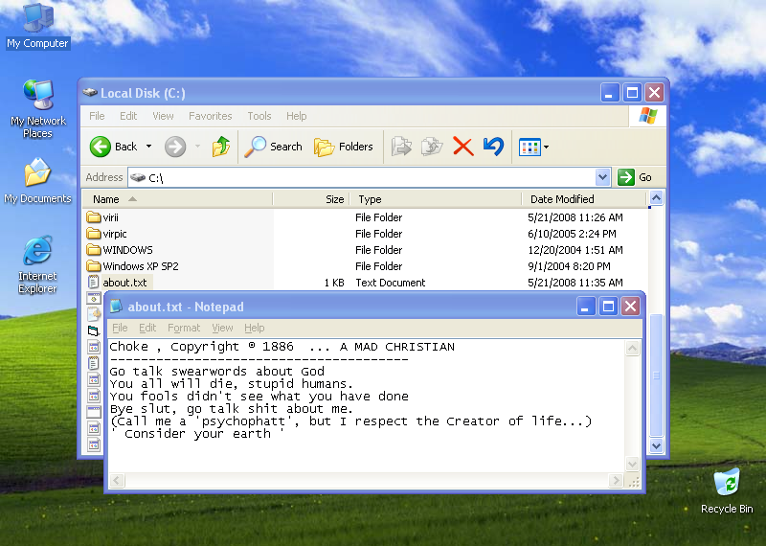Sort by Date Modified column header

pyautogui.click(x=584, y=199)
